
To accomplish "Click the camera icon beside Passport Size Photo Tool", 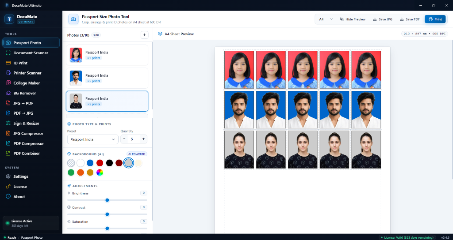I will (x=73, y=19).
